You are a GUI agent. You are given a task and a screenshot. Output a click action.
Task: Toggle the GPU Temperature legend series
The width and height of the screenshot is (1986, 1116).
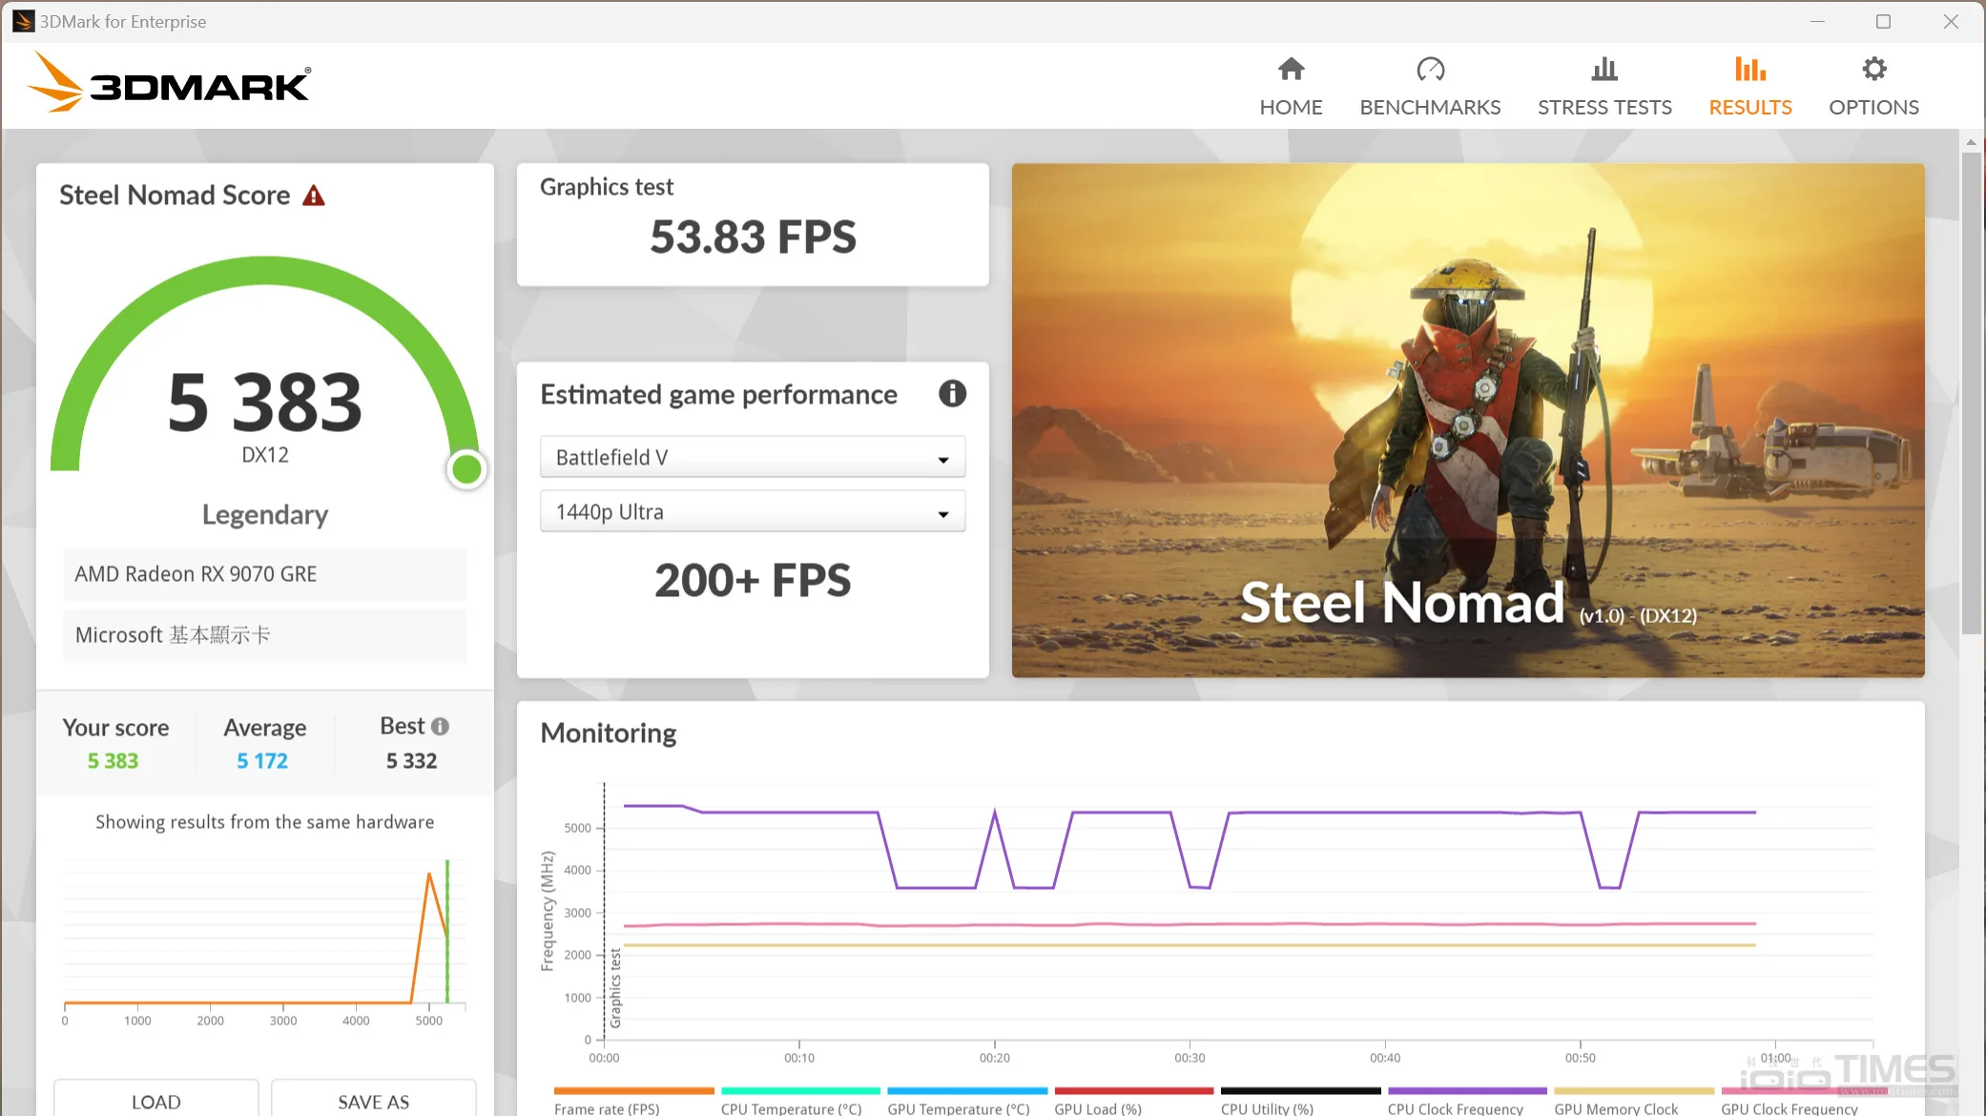click(x=967, y=1102)
